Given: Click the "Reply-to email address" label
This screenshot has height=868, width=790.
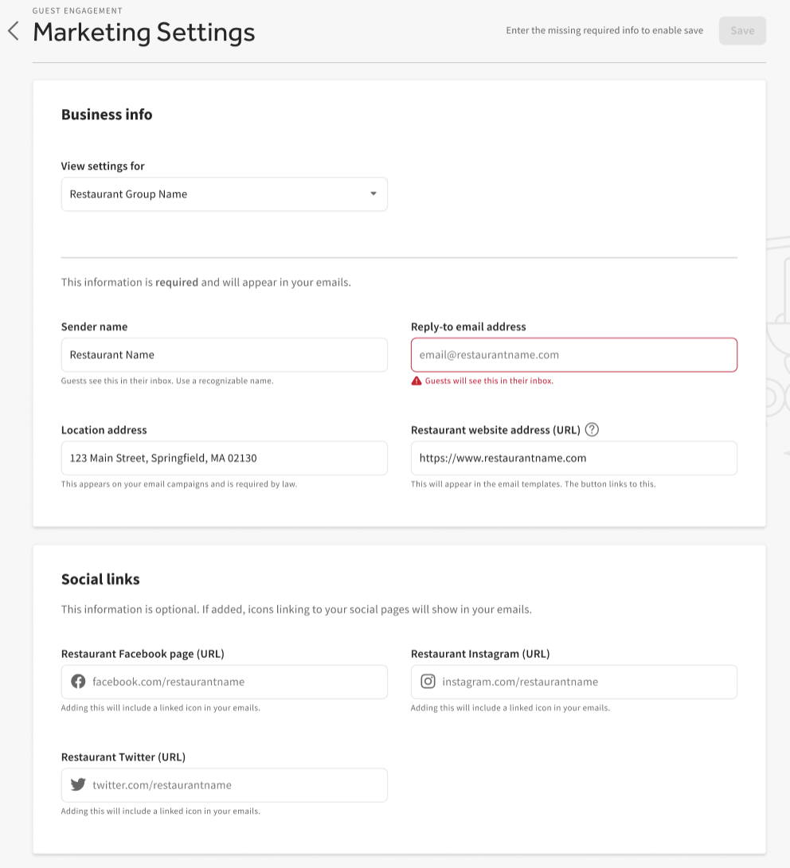Looking at the screenshot, I should click(468, 326).
